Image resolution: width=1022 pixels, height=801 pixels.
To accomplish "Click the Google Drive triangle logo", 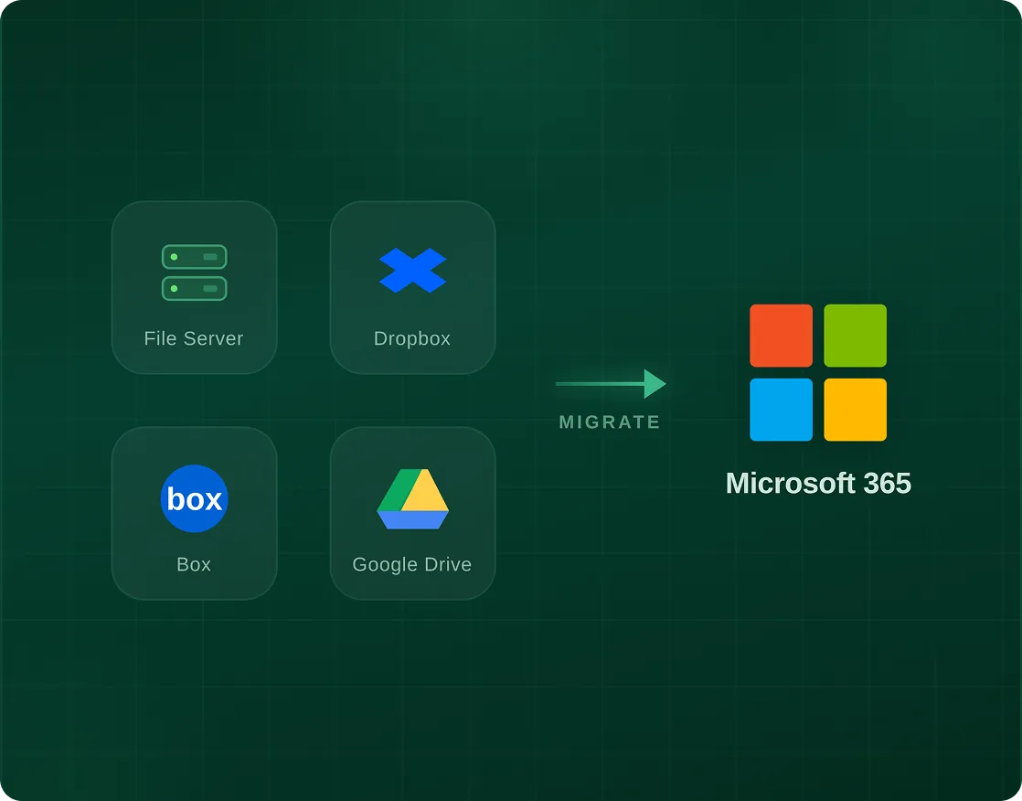I will pos(412,498).
